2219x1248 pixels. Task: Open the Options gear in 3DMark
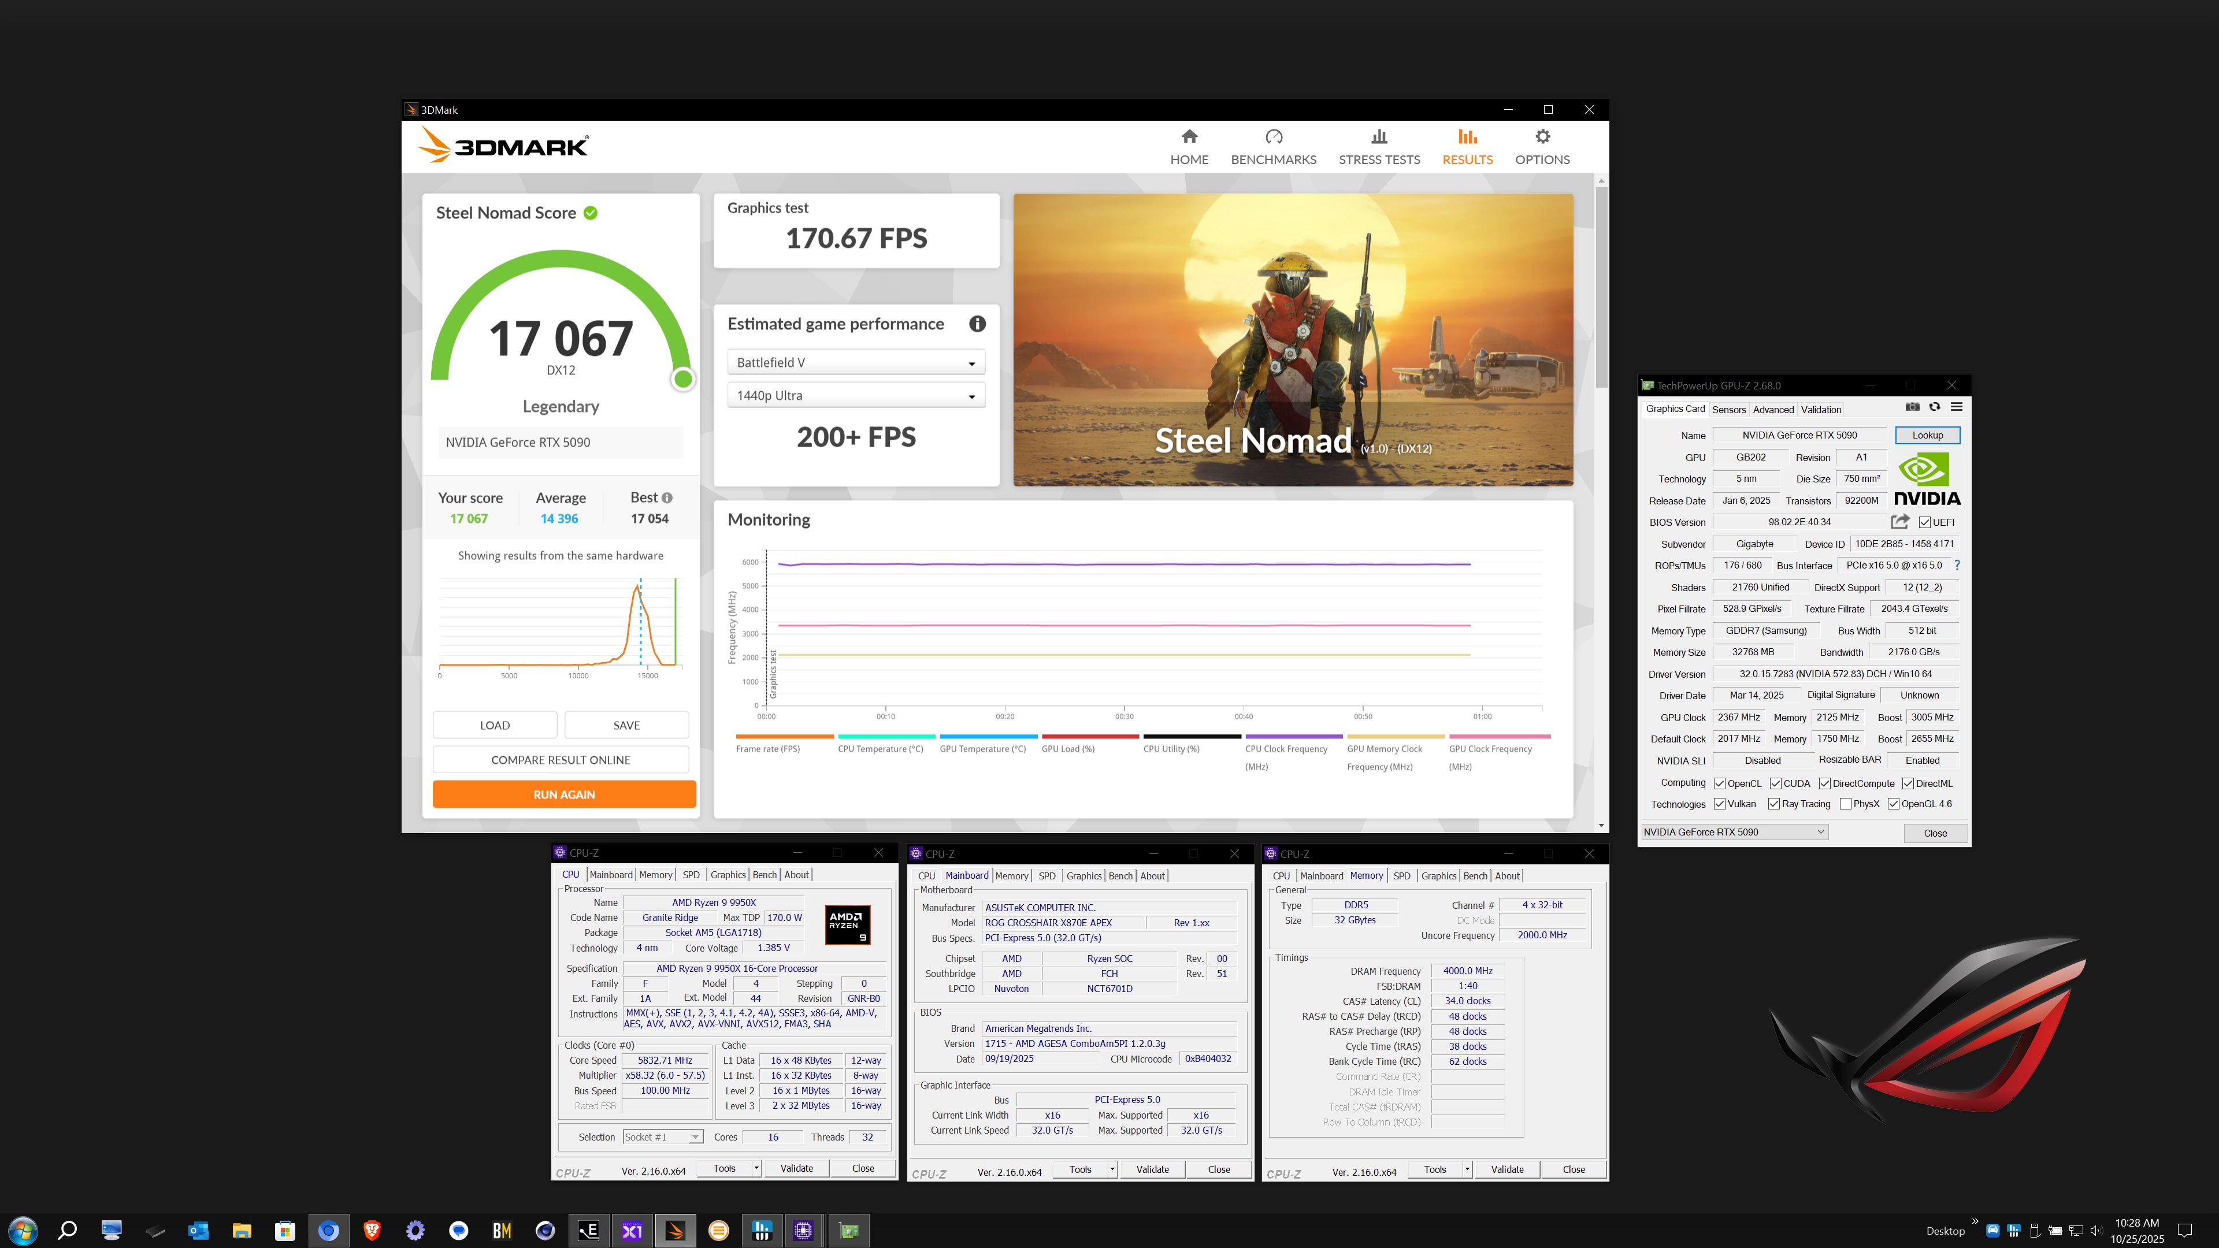[x=1542, y=137]
